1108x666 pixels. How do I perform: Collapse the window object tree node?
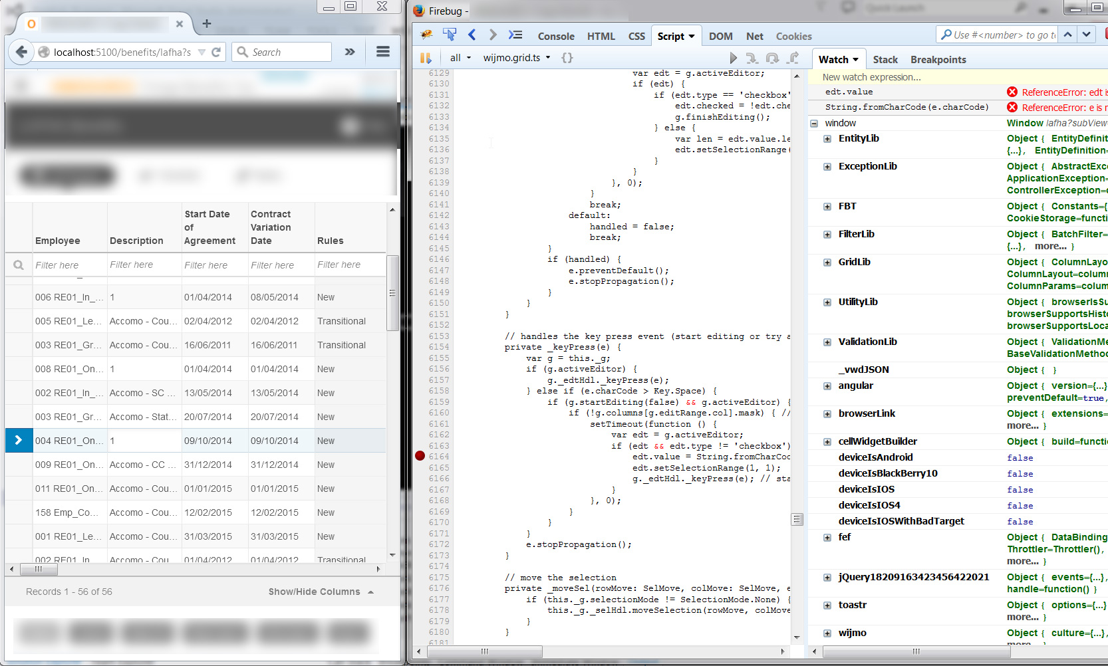tap(814, 124)
